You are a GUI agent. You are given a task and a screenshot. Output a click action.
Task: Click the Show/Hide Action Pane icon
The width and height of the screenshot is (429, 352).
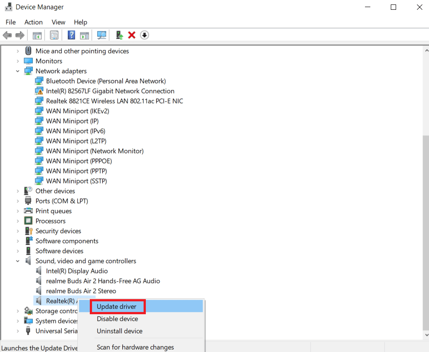click(84, 35)
